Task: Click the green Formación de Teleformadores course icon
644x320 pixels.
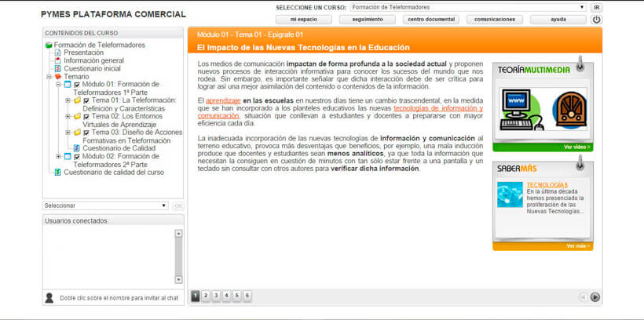Action: pyautogui.click(x=49, y=45)
